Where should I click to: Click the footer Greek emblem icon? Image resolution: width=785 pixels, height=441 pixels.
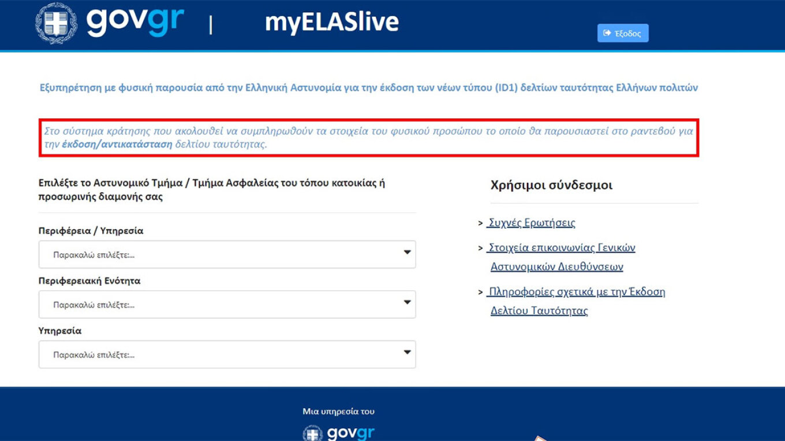point(313,433)
